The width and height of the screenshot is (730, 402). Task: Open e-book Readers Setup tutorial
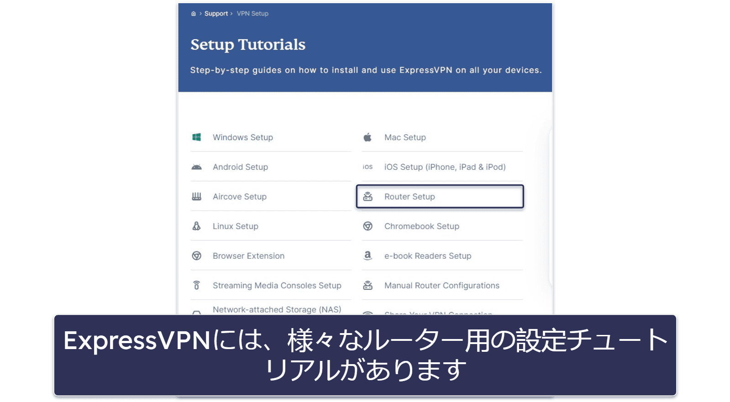[428, 256]
